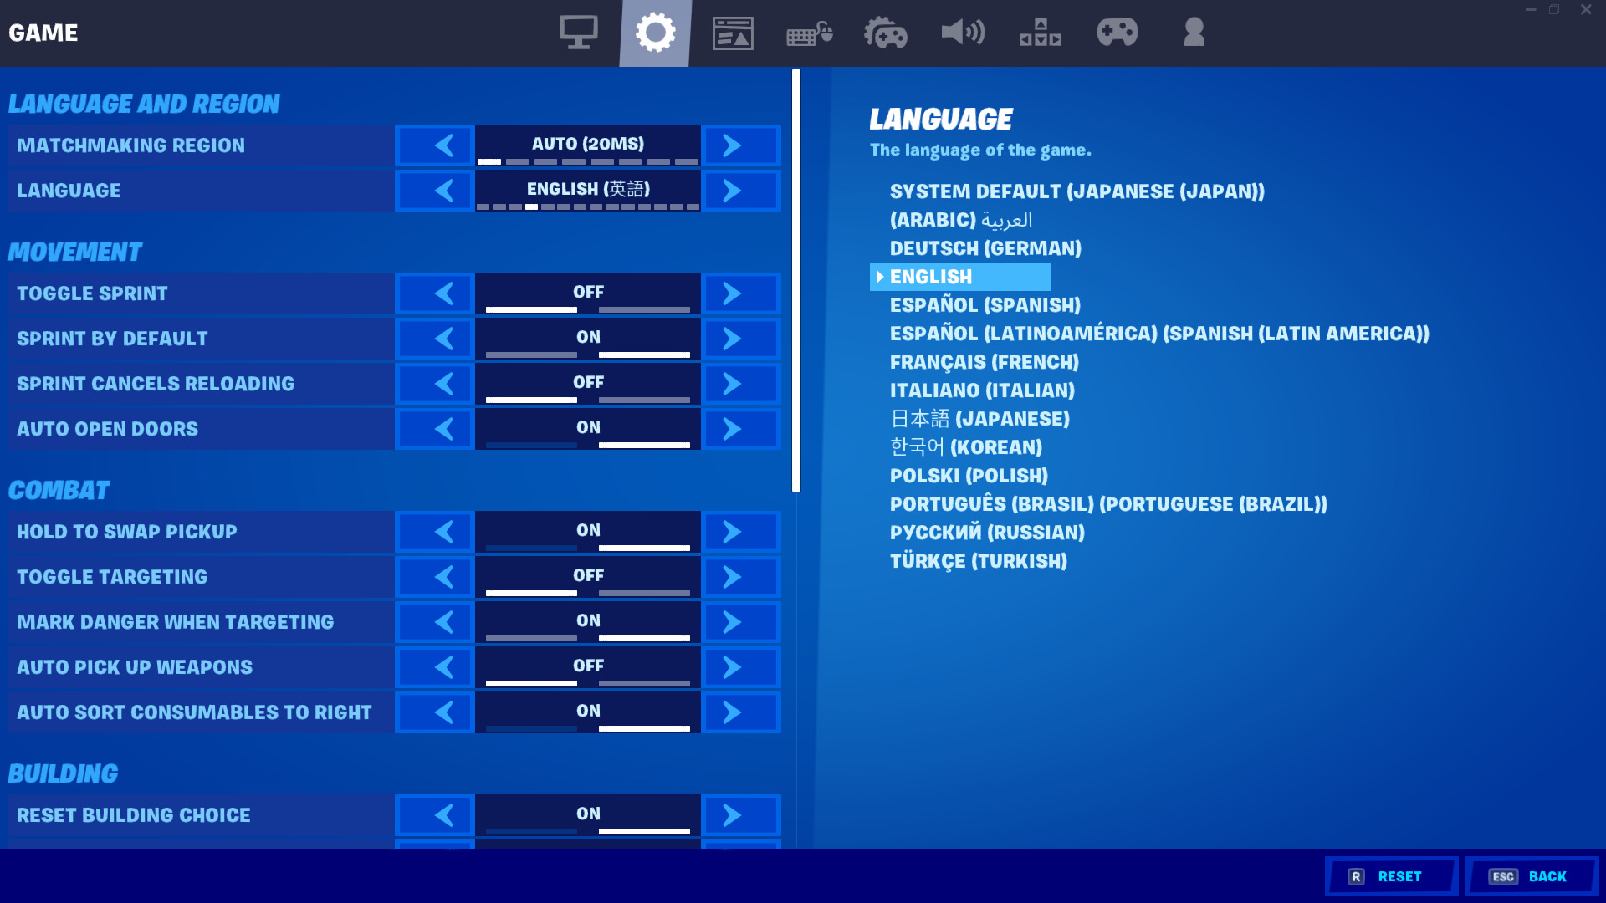
Task: Expand language selection options right
Action: coord(731,190)
